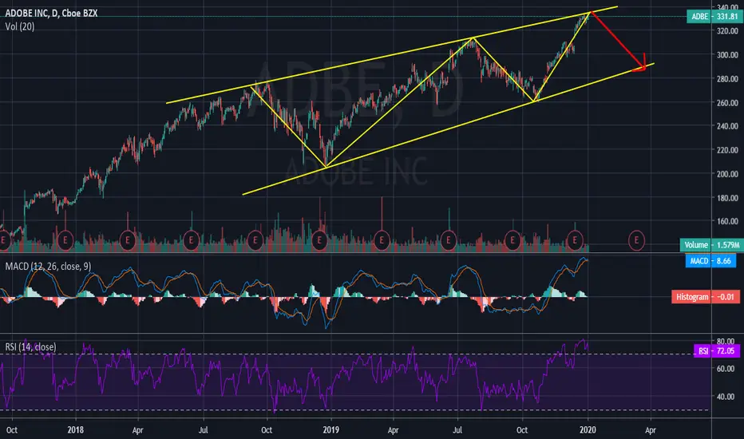Open the earnings marker just before Jul 2019
This screenshot has width=744, height=439.
click(449, 240)
